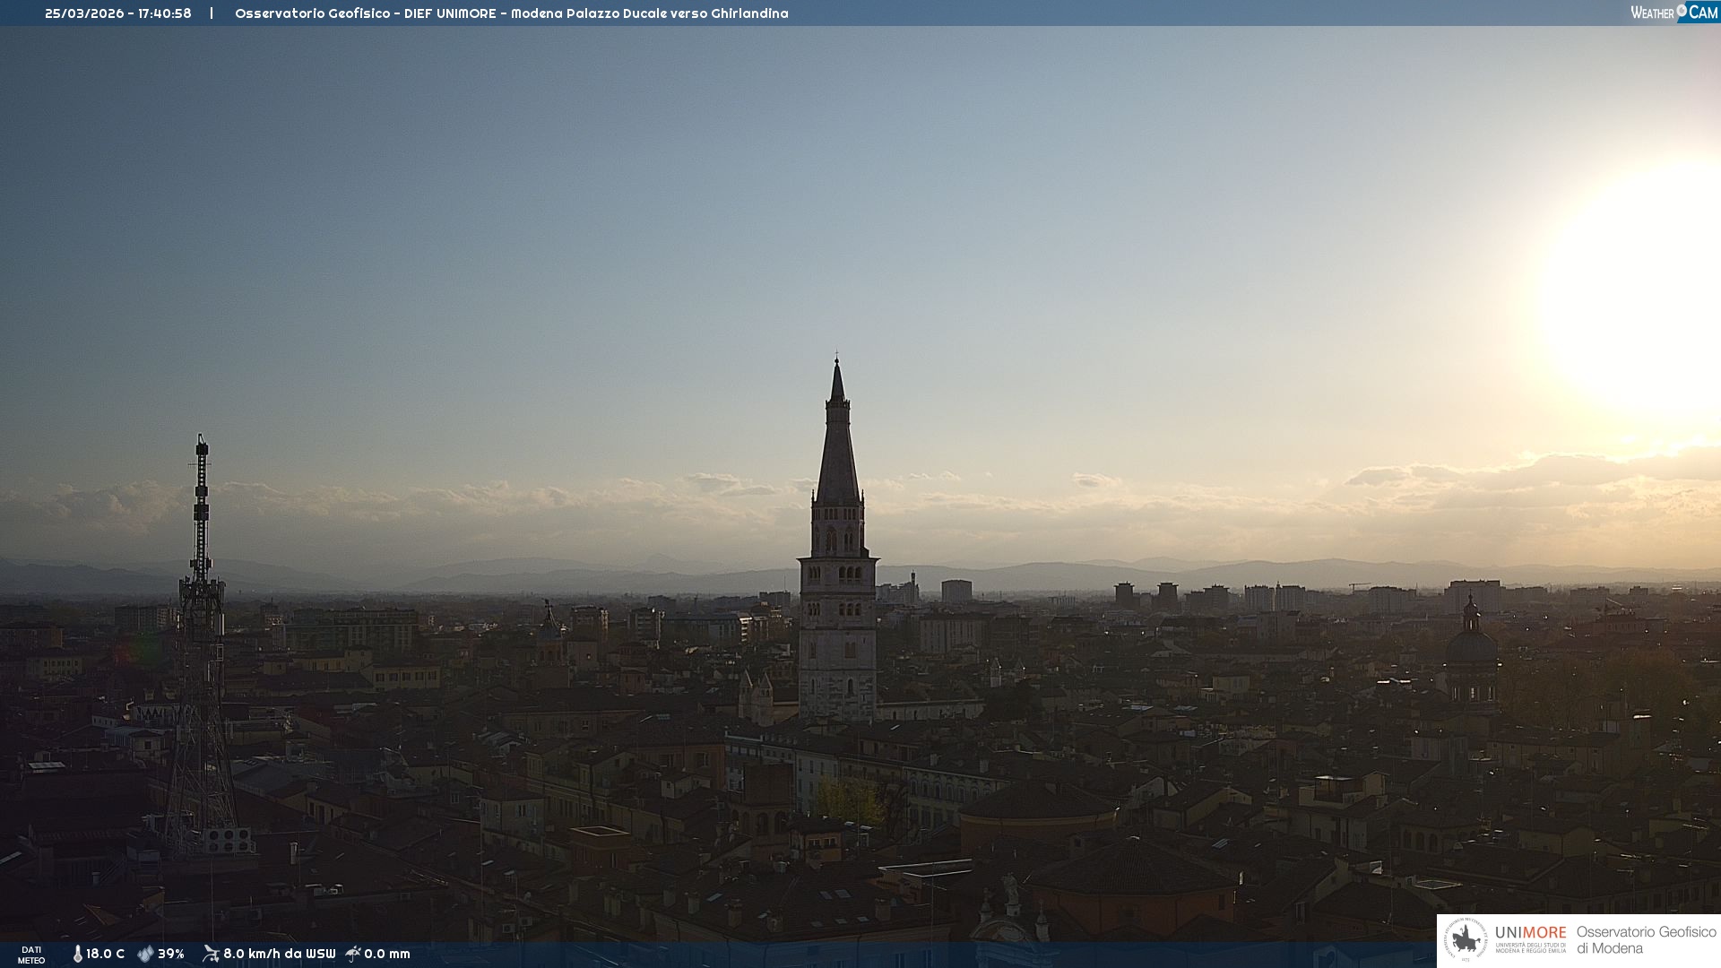Click the rain umbrella precipitation icon

coord(353,954)
